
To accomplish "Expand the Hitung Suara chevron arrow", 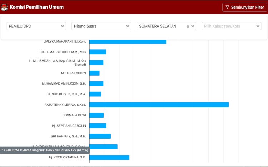I will [128, 26].
